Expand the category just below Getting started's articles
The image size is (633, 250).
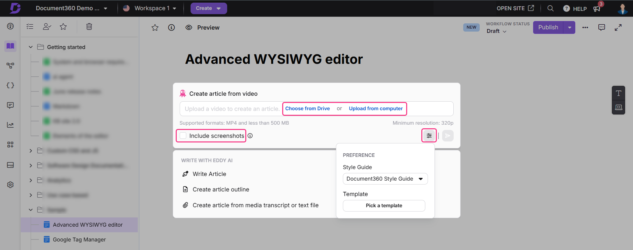click(x=31, y=151)
